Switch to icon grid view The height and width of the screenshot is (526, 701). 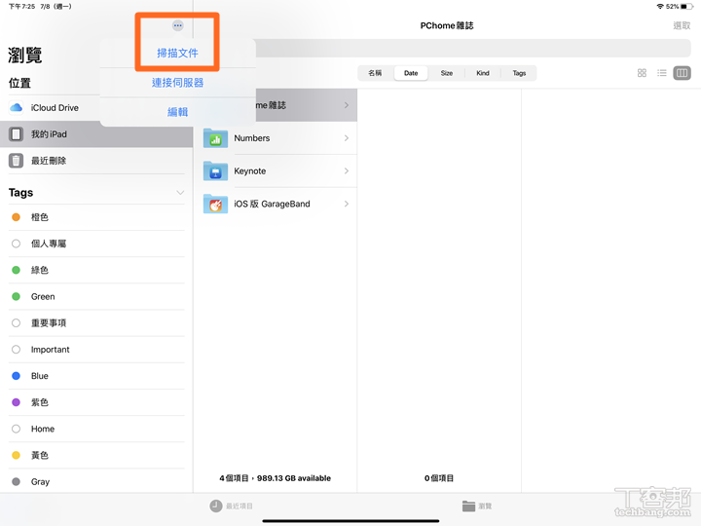click(642, 73)
